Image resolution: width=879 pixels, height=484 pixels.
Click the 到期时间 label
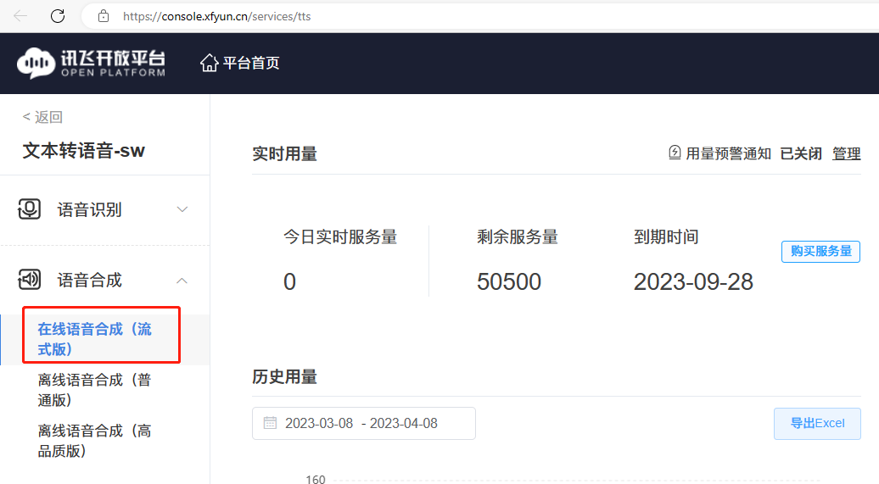click(x=666, y=237)
